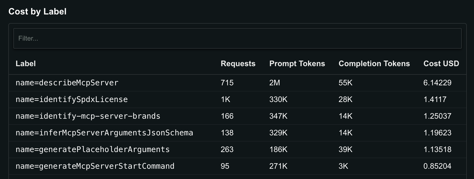Click the 347K prompt tokens value
Screen dimensions: 474x179
tap(278, 116)
